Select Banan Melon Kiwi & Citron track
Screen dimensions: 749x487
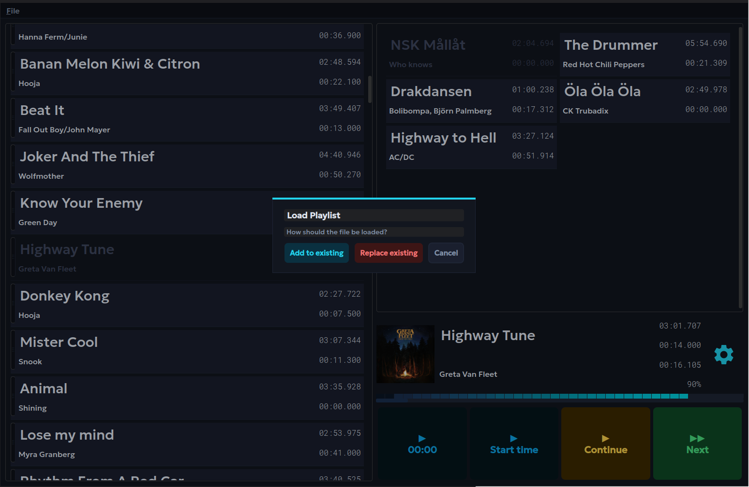pos(187,73)
